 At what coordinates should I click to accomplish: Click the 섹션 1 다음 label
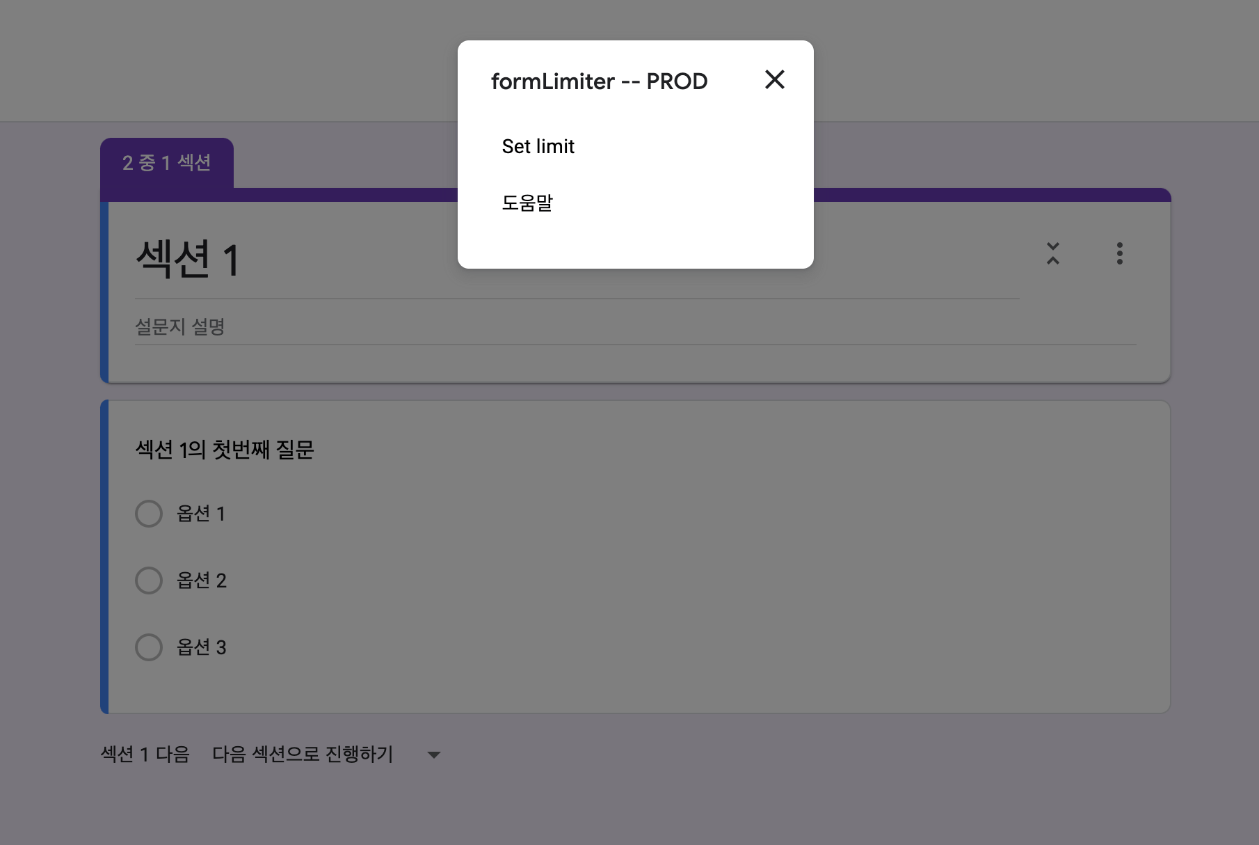coord(145,755)
